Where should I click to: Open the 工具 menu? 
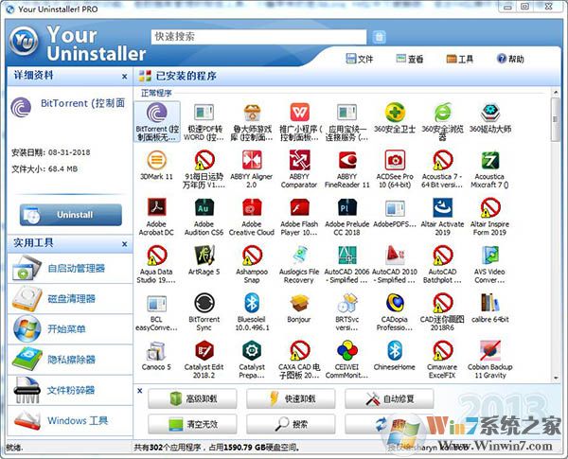tap(460, 59)
